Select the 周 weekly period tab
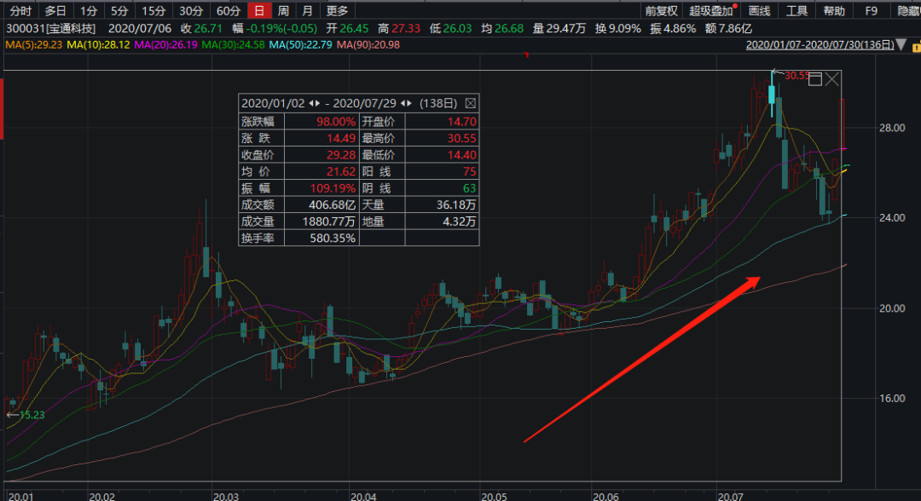The width and height of the screenshot is (921, 501). coord(283,11)
